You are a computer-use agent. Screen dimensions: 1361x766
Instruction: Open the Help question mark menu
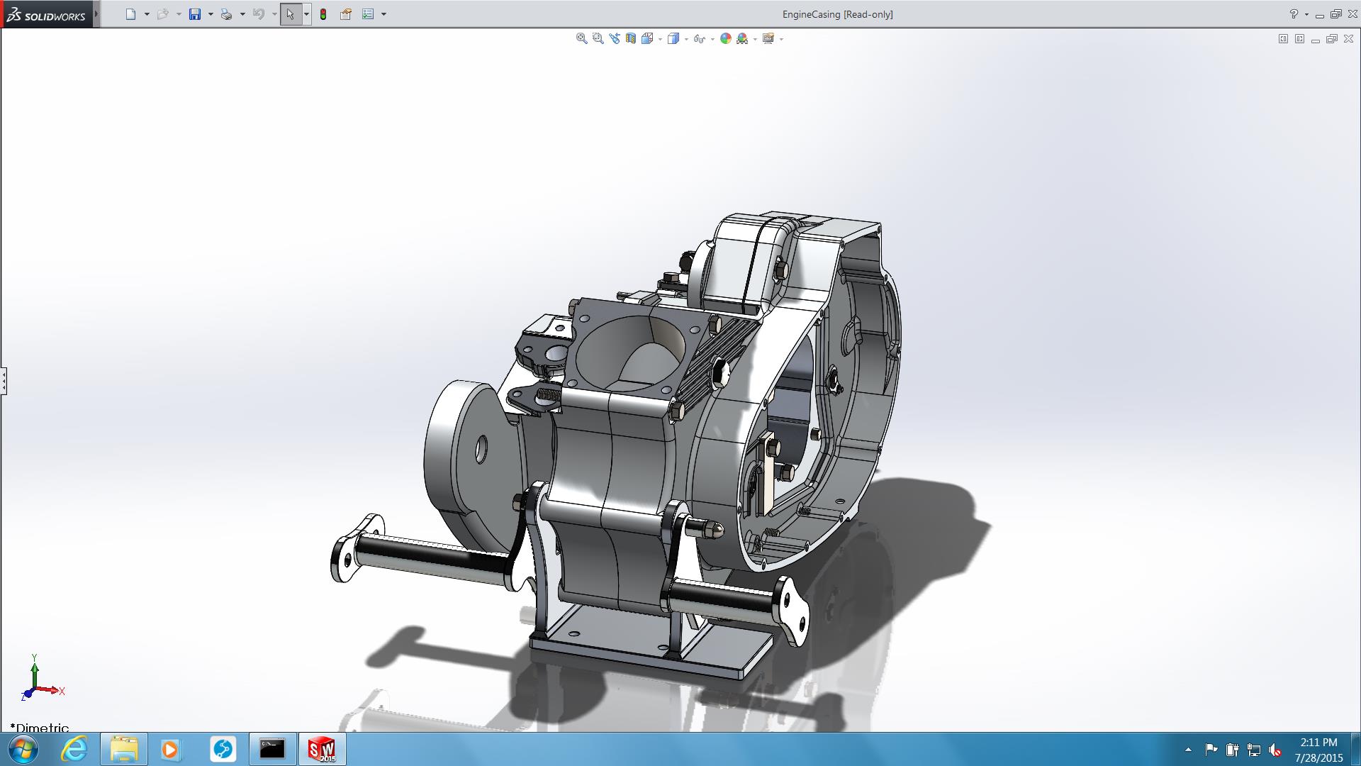pos(1294,14)
